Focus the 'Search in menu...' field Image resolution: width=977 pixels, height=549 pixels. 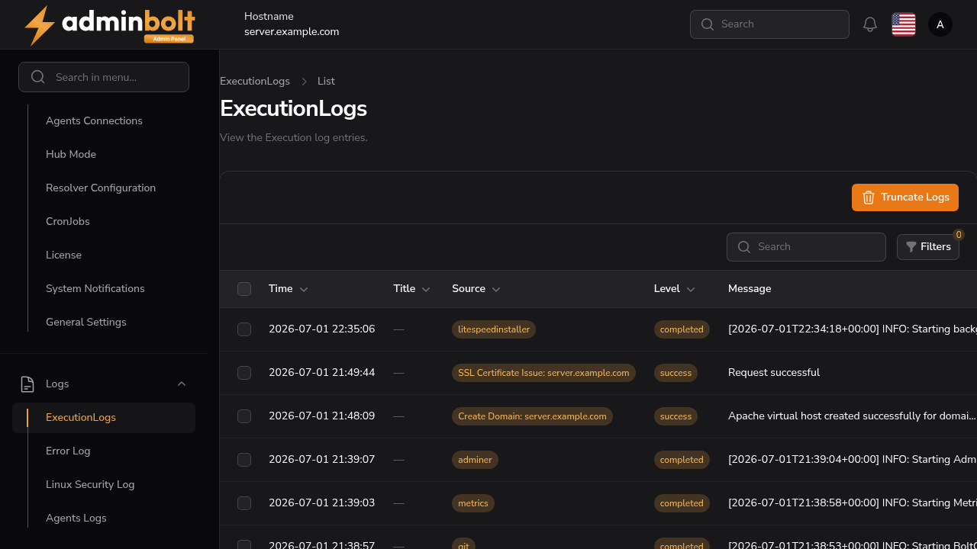104,77
